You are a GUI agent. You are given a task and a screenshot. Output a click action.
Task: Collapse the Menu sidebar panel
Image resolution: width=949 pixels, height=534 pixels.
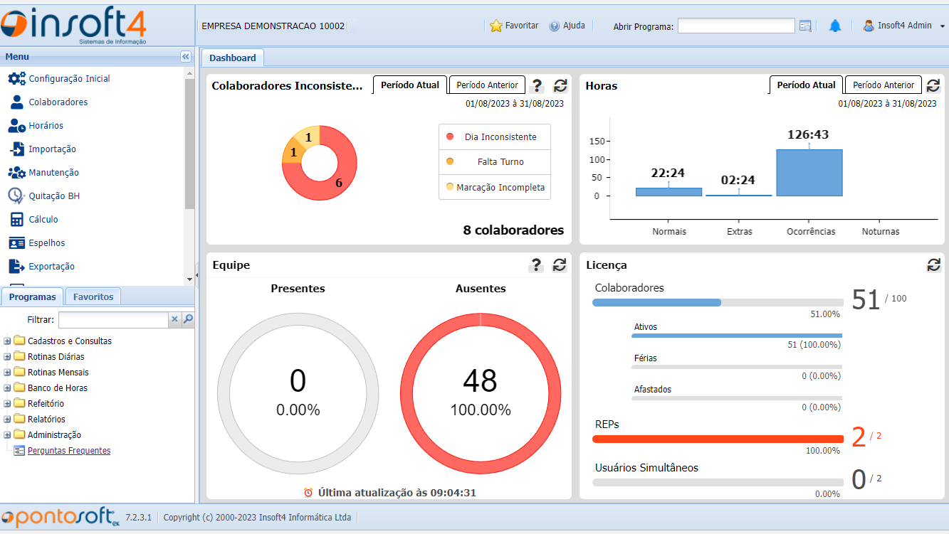point(185,56)
